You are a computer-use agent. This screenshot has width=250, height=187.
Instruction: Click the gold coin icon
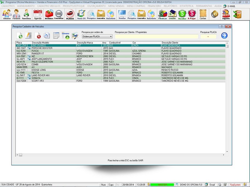[x=215, y=14]
